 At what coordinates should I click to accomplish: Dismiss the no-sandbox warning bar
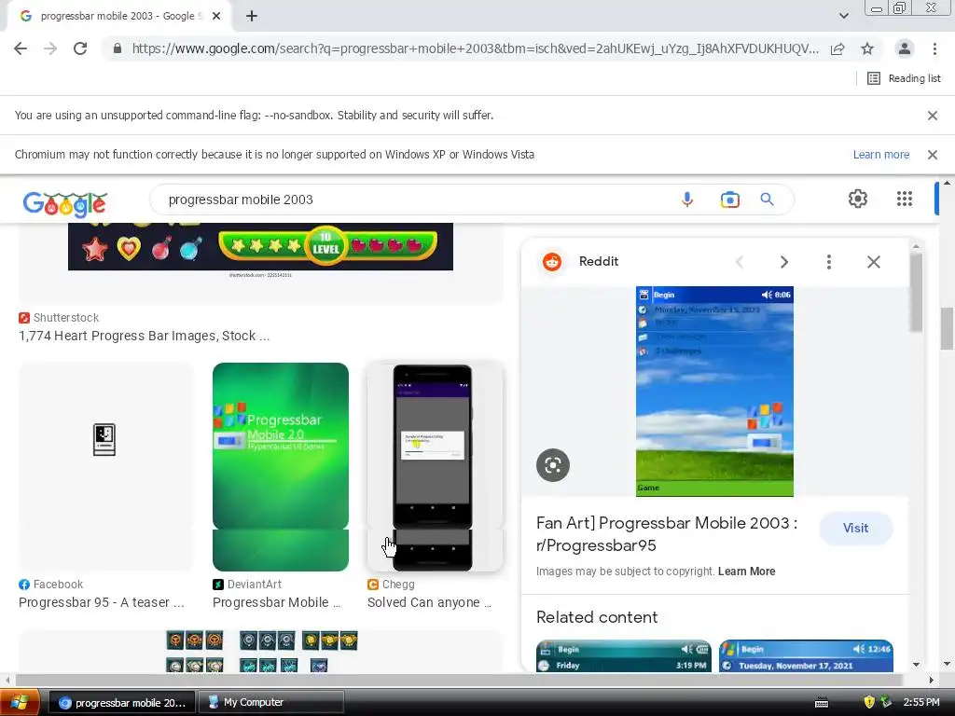933,115
